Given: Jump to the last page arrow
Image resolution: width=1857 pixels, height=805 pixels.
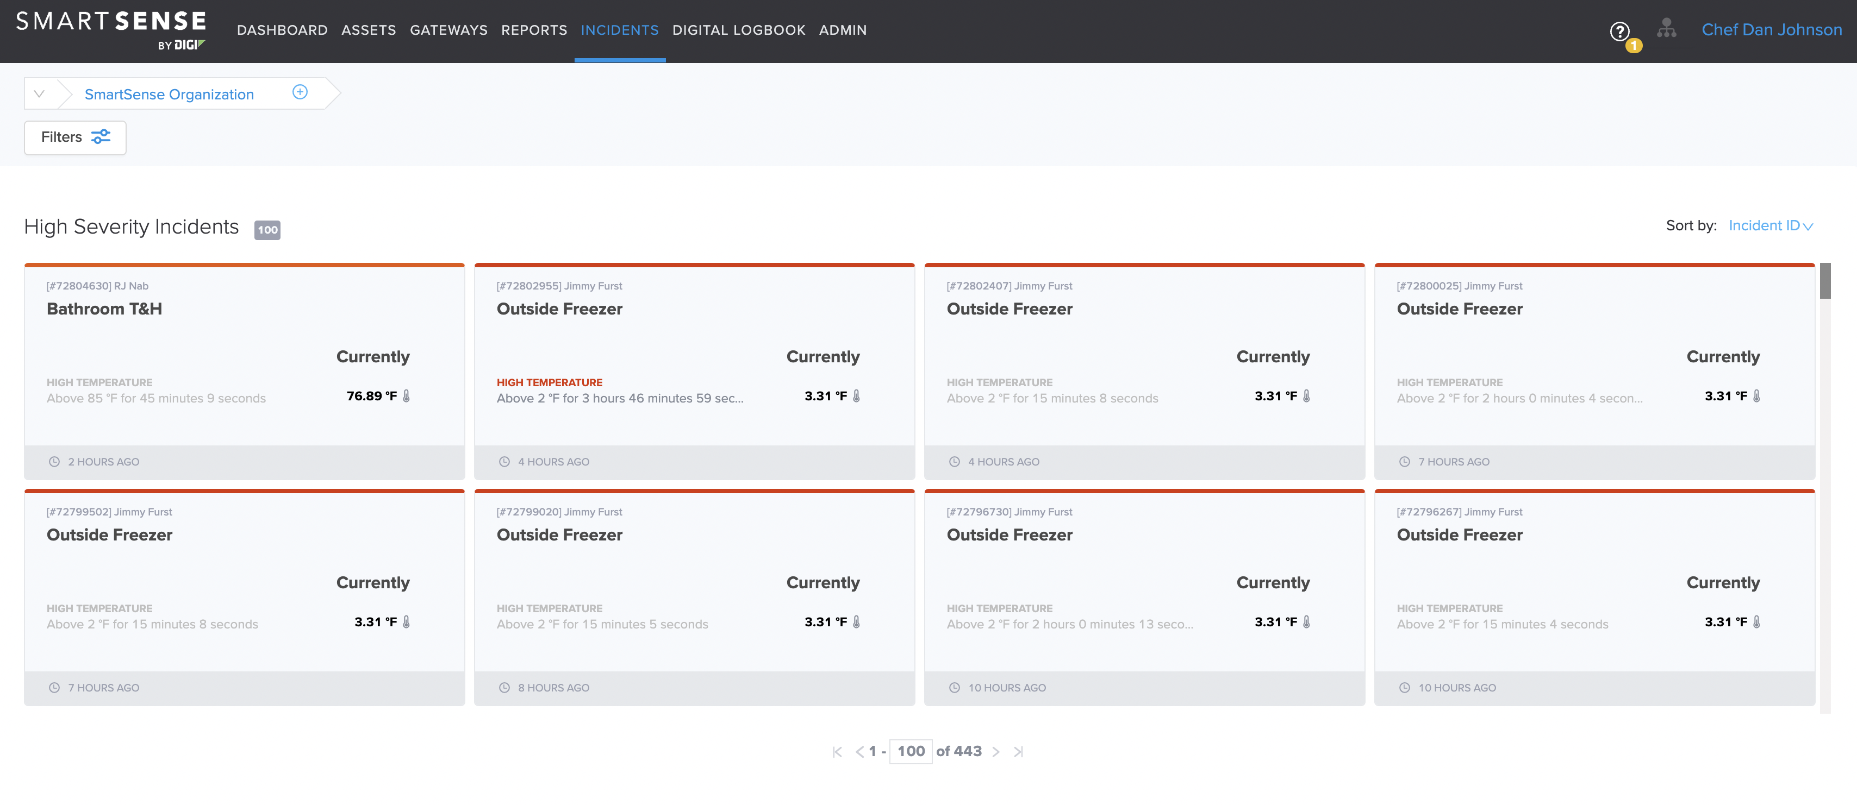Looking at the screenshot, I should (1018, 752).
